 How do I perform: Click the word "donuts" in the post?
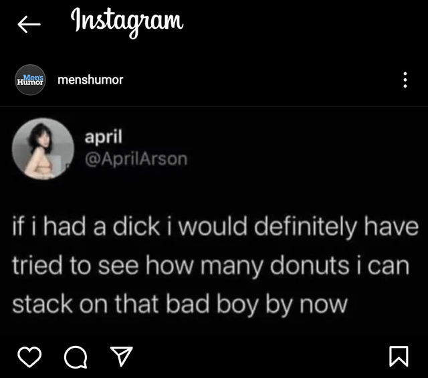[x=310, y=266]
